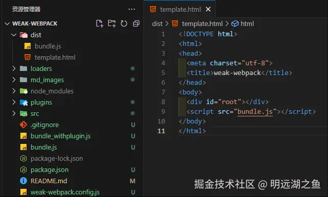Expand the node_modules folder chevron
The image size is (328, 197).
point(14,91)
